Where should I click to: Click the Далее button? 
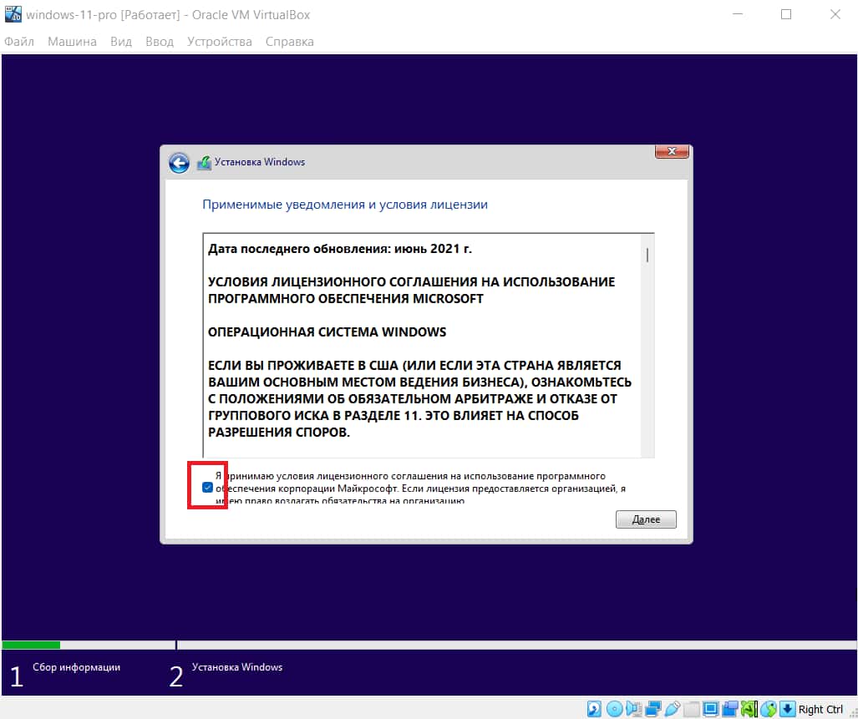(646, 519)
